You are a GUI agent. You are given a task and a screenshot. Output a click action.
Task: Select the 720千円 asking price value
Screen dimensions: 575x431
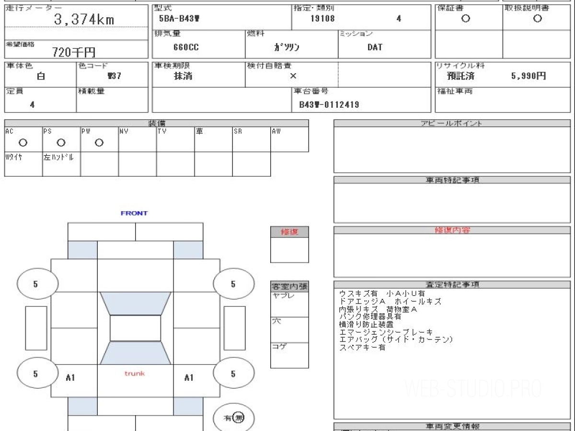(74, 52)
